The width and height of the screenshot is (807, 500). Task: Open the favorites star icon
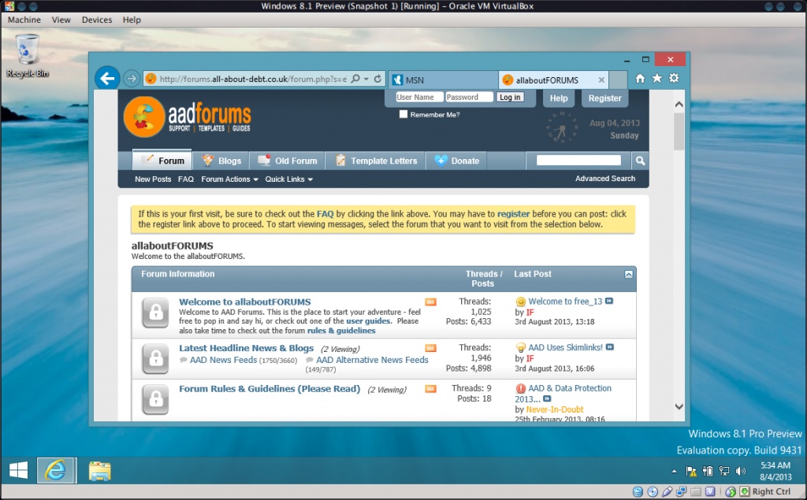(656, 79)
